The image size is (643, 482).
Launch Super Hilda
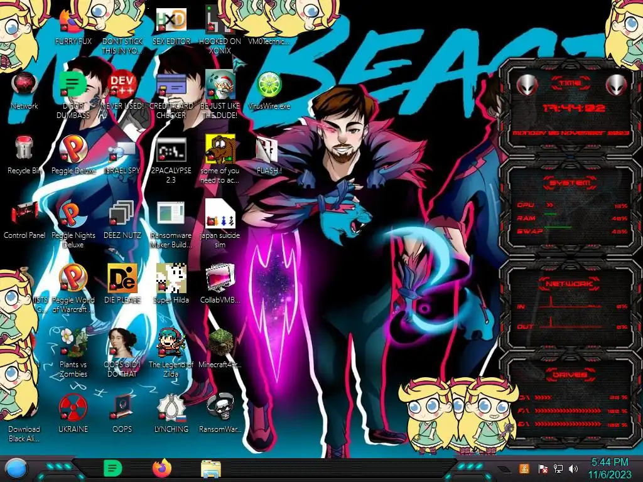(171, 284)
